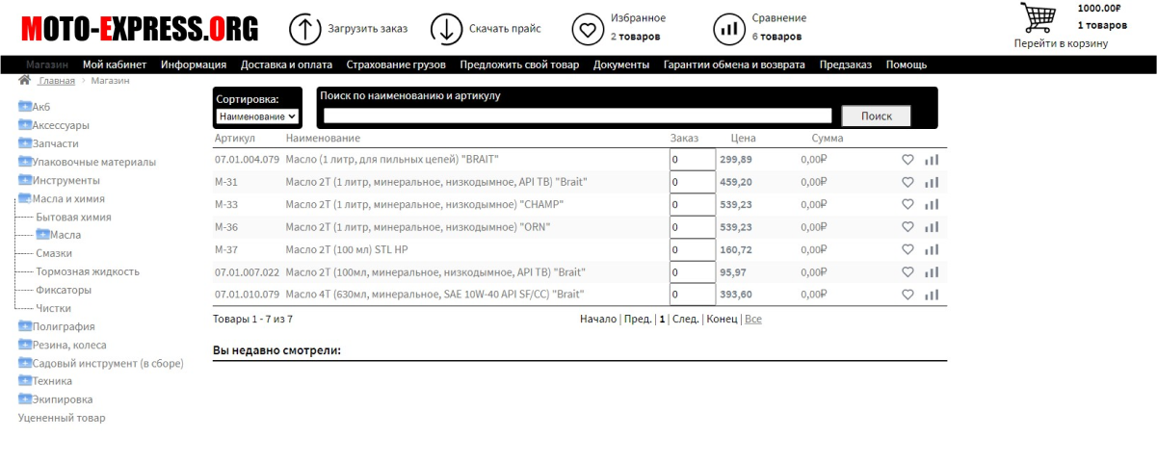The image size is (1157, 463).
Task: Click the Акб folder icon
Action: (25, 106)
